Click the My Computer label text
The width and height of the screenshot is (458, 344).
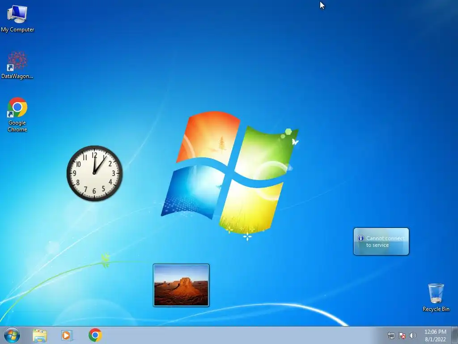(17, 30)
